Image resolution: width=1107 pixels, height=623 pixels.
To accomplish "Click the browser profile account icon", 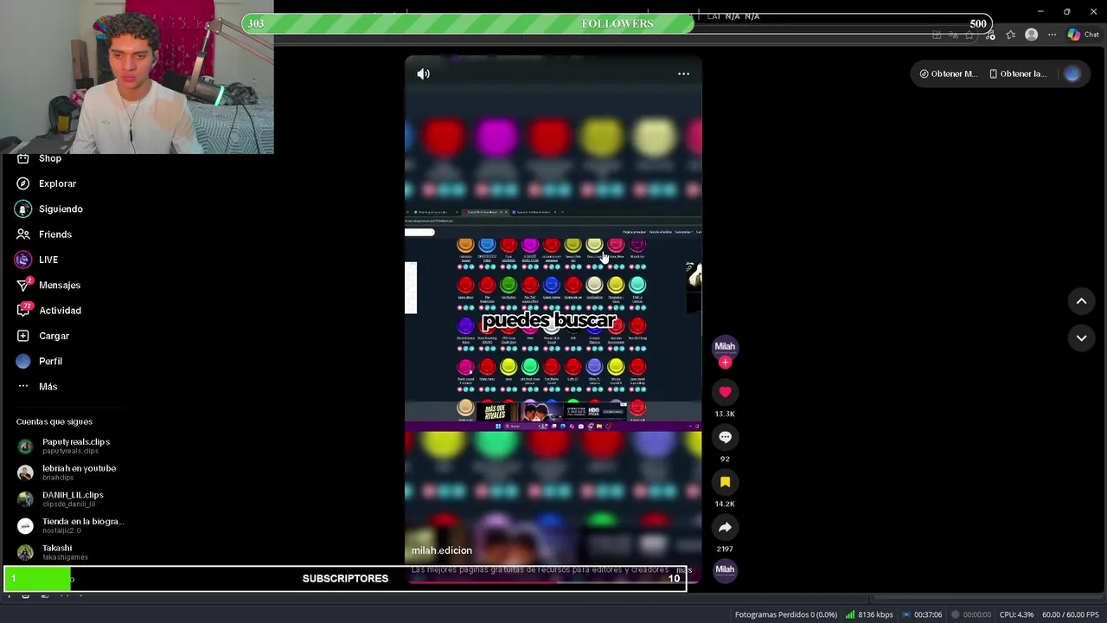I will 1031,35.
